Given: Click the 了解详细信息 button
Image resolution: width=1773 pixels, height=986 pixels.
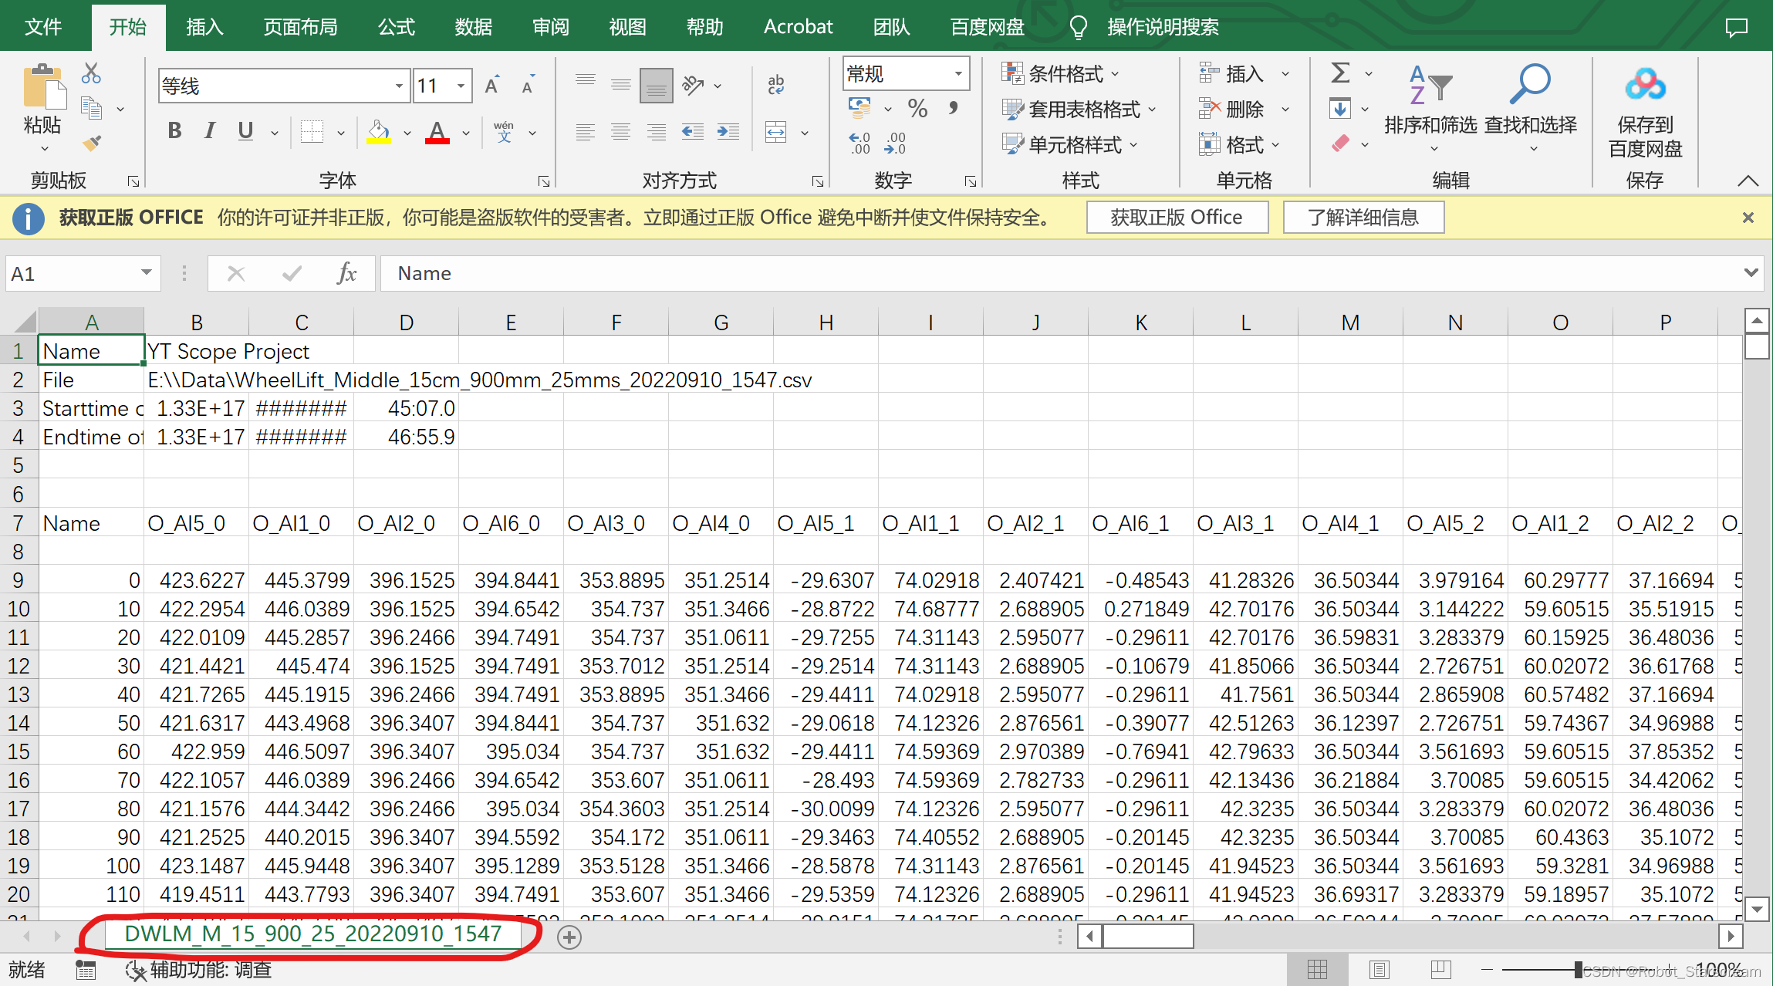Looking at the screenshot, I should (x=1363, y=218).
